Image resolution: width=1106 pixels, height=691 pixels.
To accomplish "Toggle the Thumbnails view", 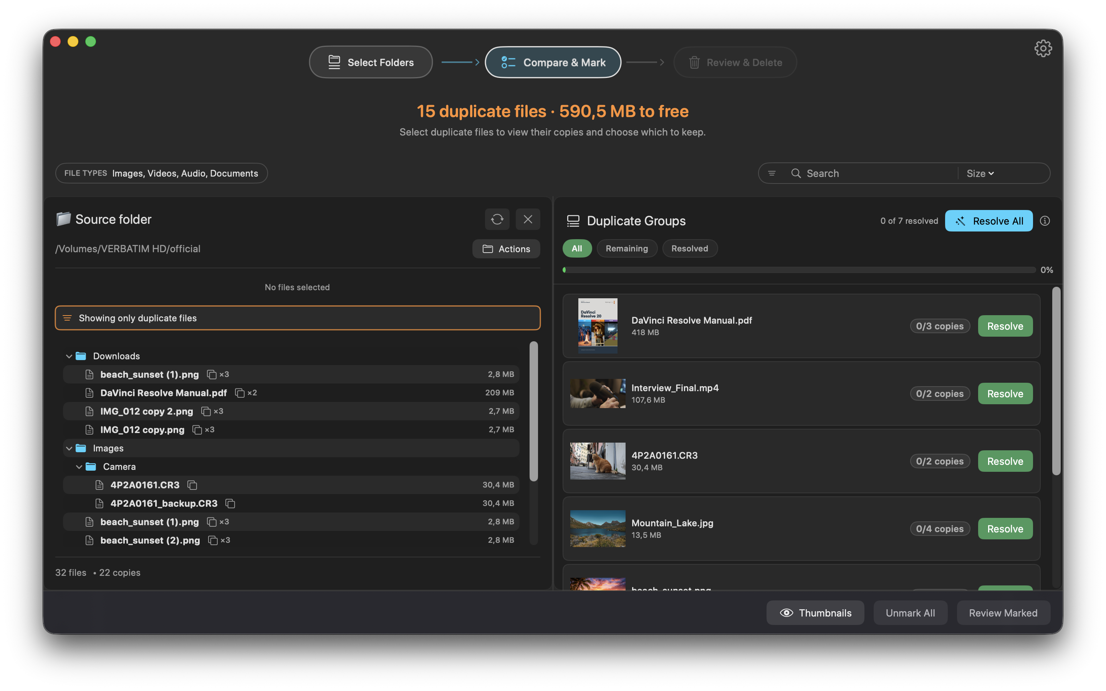I will (815, 612).
